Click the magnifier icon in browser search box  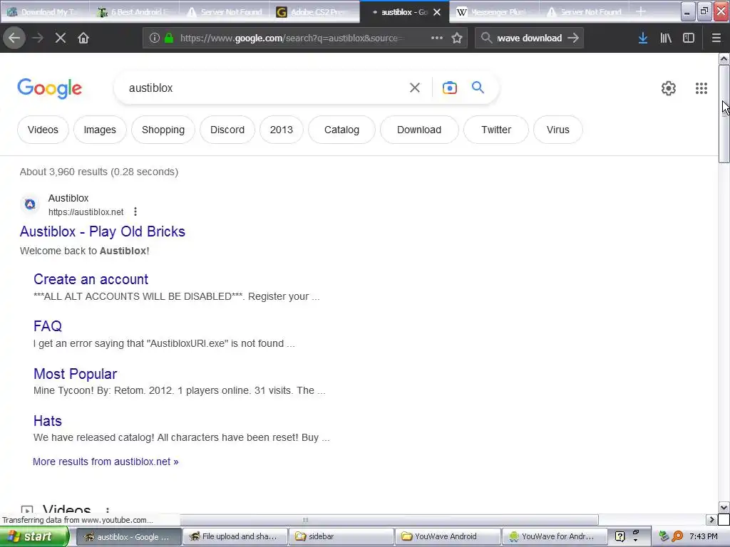click(x=486, y=38)
